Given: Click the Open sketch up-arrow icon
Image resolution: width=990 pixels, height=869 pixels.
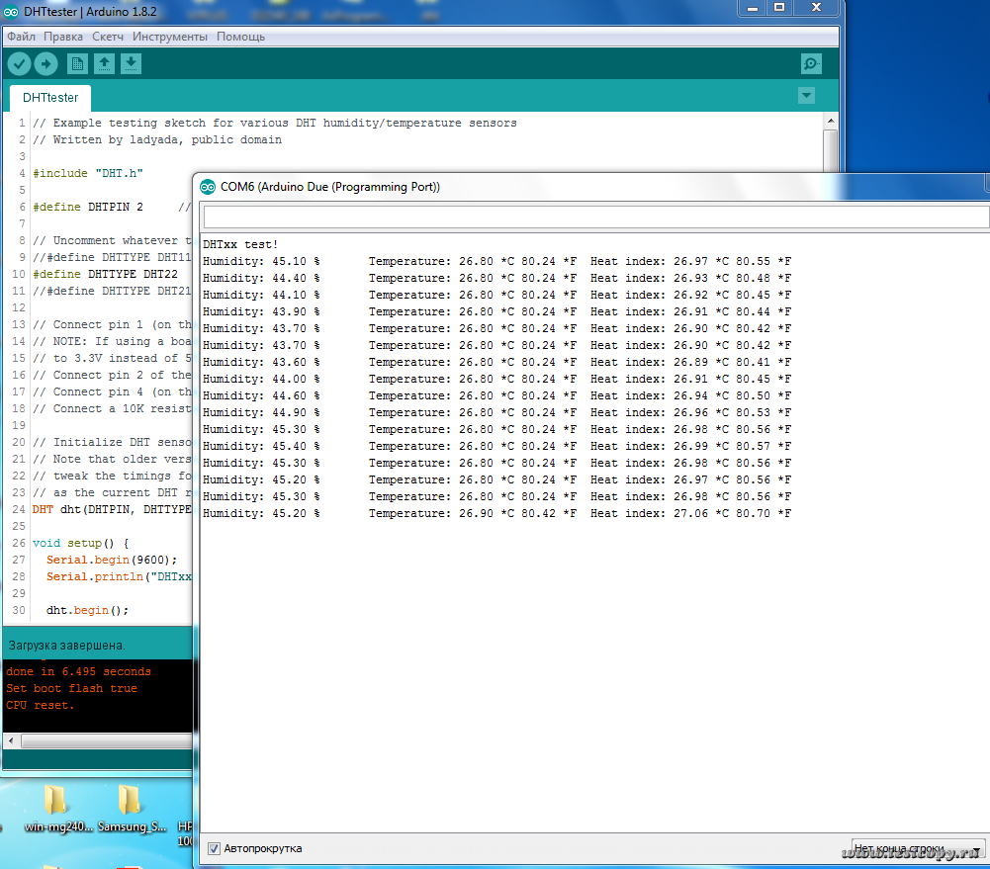Looking at the screenshot, I should point(104,64).
